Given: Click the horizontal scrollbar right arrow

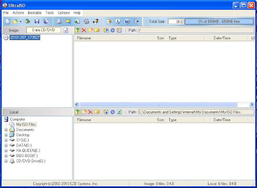Looking at the screenshot, I should point(252,104).
